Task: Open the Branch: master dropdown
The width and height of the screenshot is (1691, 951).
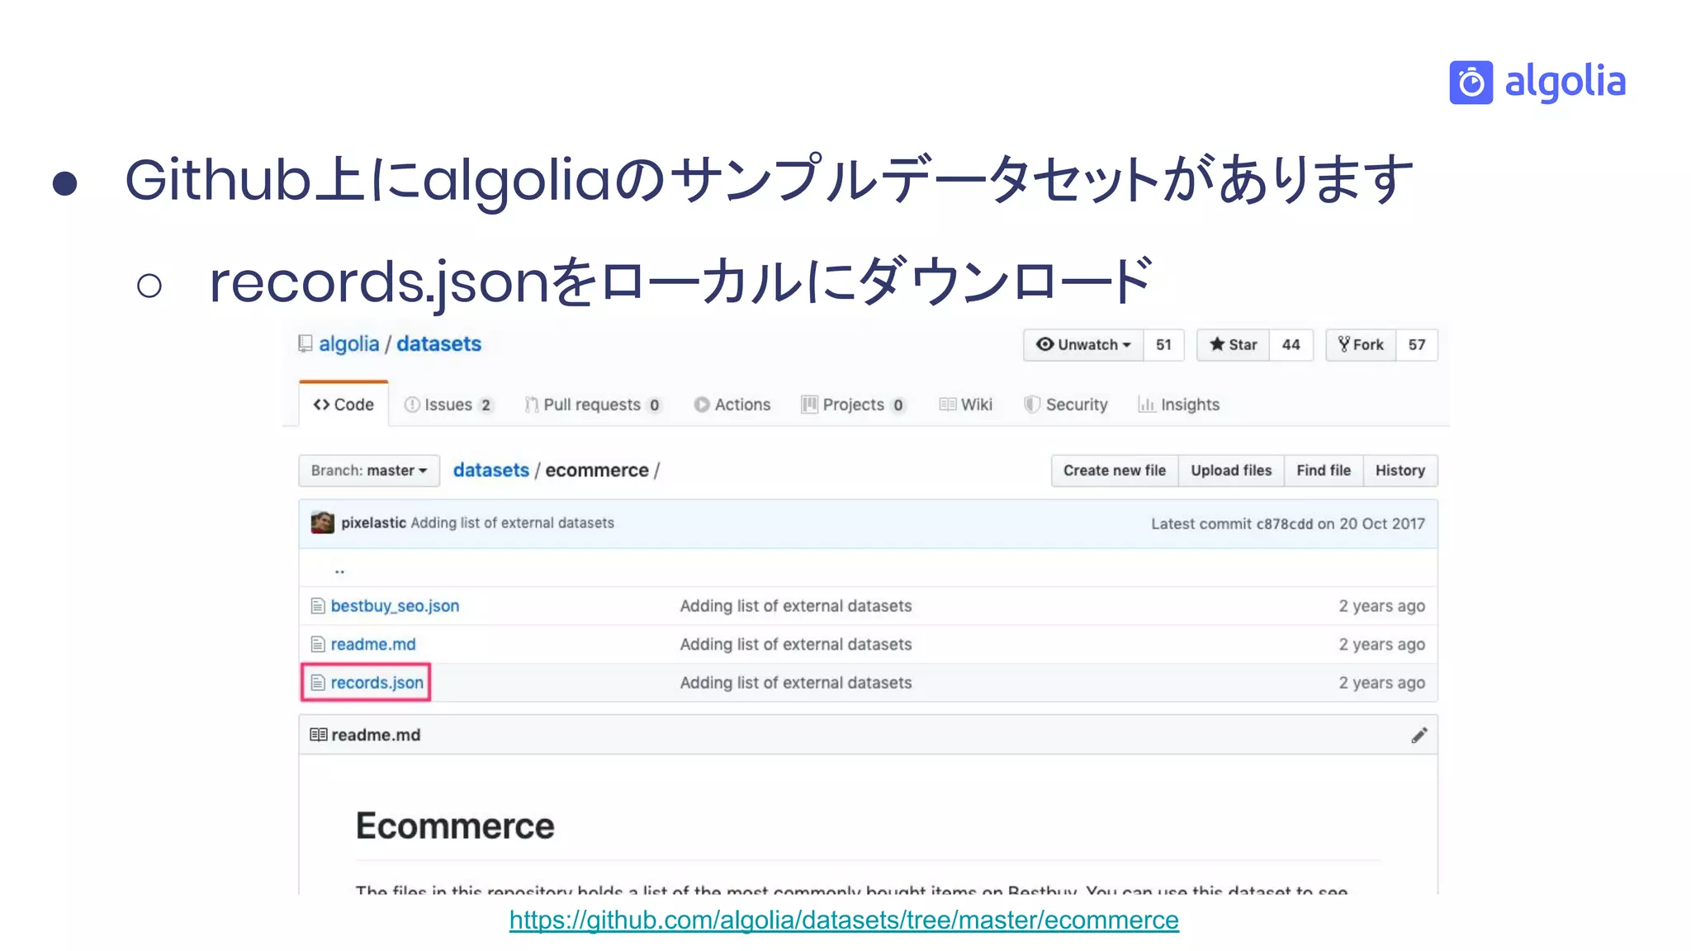Action: 369,471
